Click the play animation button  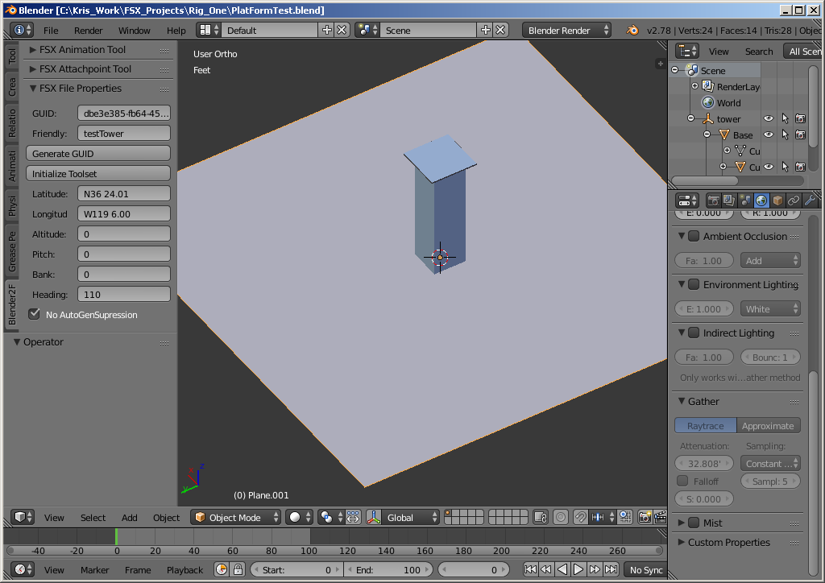(578, 570)
